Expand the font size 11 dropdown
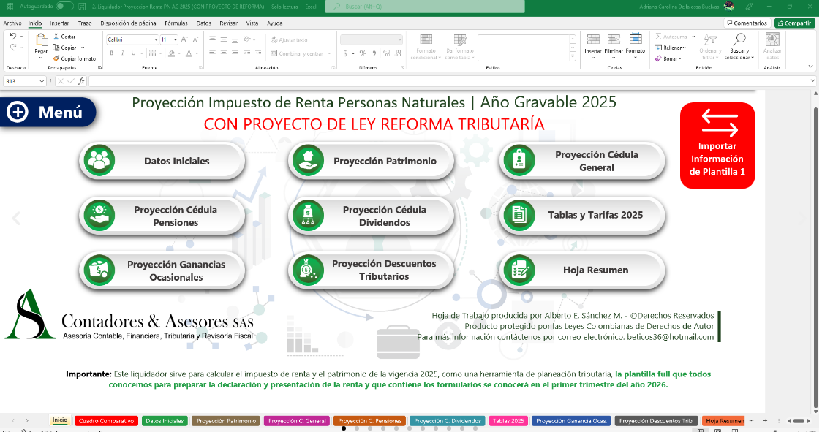The height and width of the screenshot is (432, 822). tap(174, 39)
